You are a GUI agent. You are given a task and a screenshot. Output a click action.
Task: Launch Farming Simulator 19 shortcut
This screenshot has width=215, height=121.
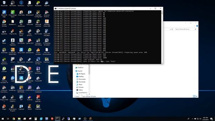coord(4,80)
